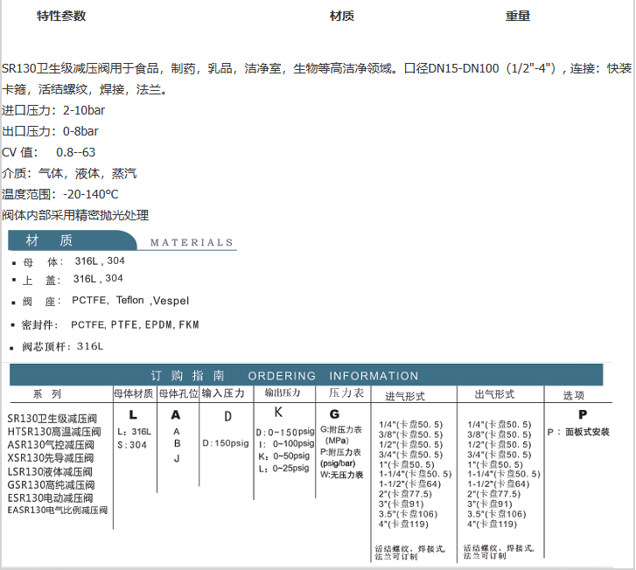This screenshot has height=570, width=636.
Task: Click the 阀体内部采用精密抛光处理 line
Action: (x=75, y=215)
